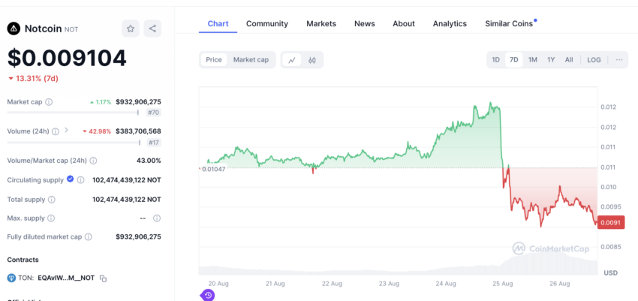Expand Volume (24h) details chevron
The width and height of the screenshot is (638, 301).
click(x=66, y=131)
